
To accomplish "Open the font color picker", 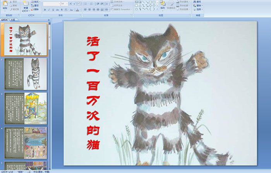I will (78, 10).
